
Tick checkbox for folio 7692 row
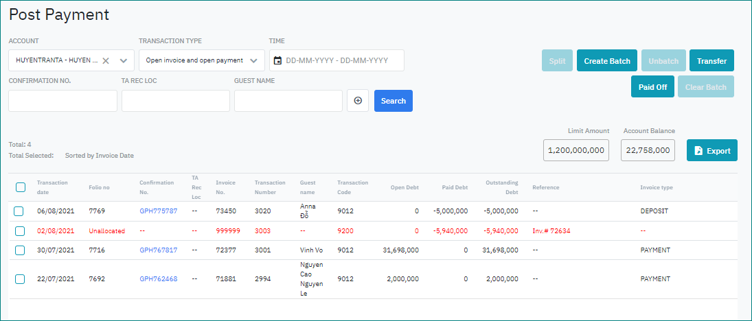(19, 279)
